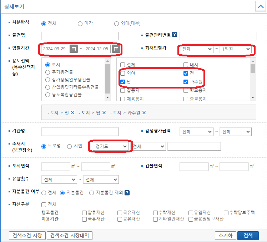Click down arrow of usage type list scrollbar
267x242 pixels.
(x=107, y=97)
